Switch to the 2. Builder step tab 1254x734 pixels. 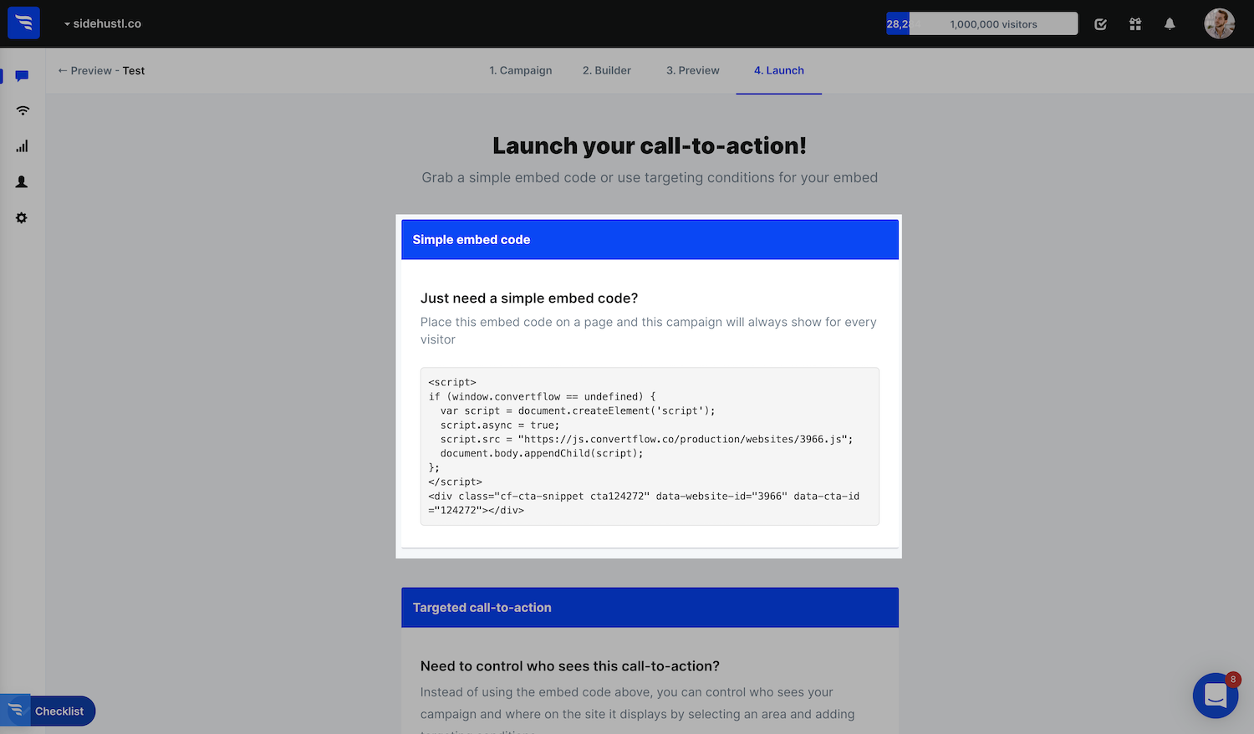click(607, 71)
